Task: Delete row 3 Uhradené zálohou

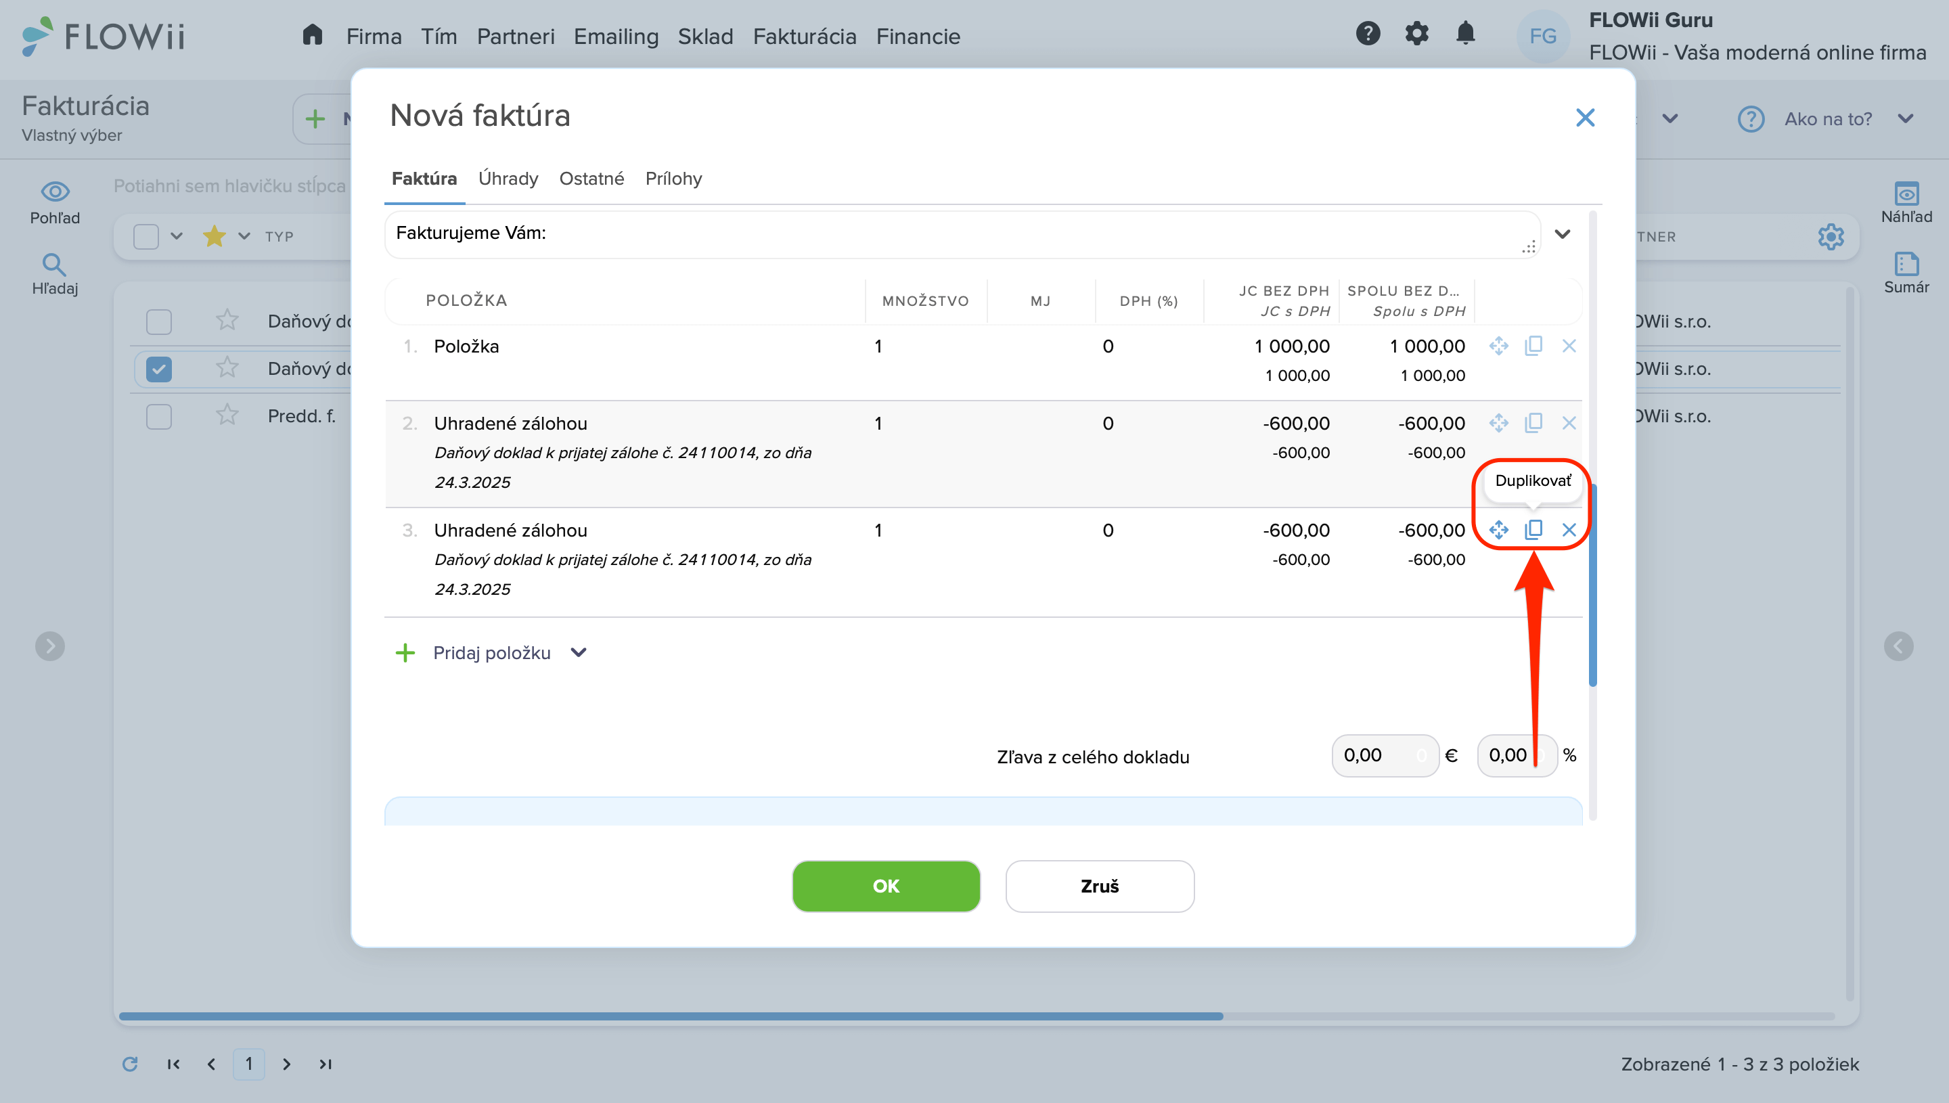Action: coord(1569,530)
